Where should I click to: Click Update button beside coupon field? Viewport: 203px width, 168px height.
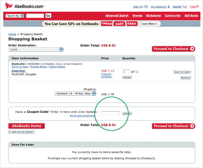[127, 113]
